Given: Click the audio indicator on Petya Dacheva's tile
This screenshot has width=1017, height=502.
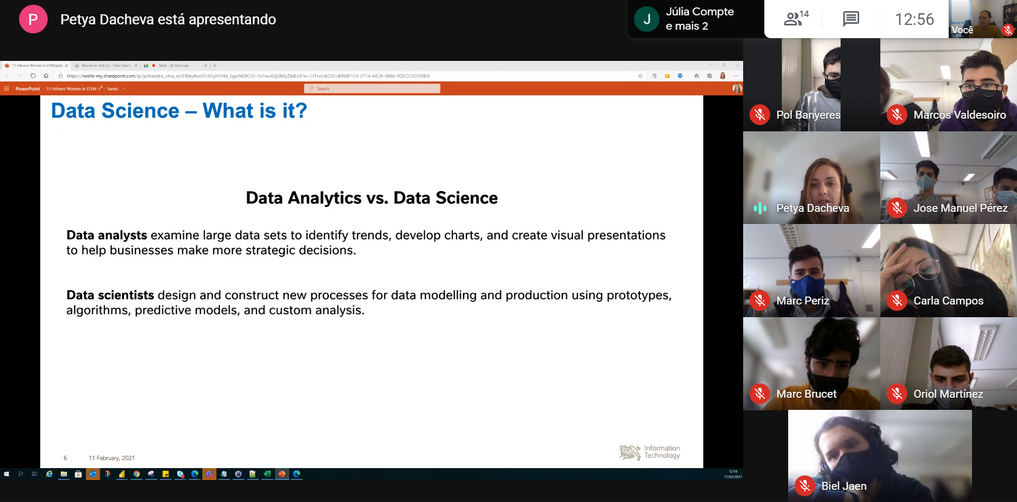Looking at the screenshot, I should [760, 208].
